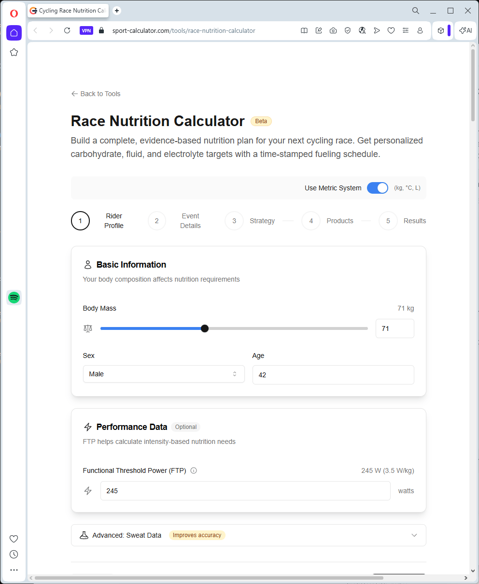Open the snapshot camera tool

pos(333,30)
